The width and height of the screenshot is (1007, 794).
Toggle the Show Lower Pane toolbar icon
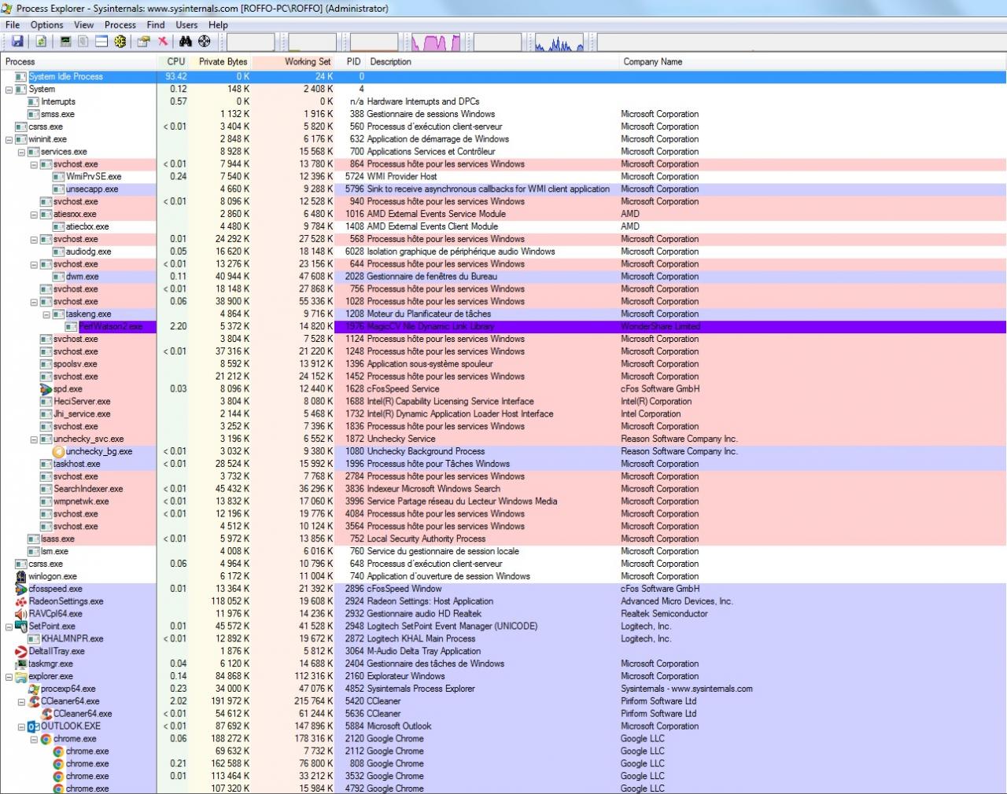(101, 41)
